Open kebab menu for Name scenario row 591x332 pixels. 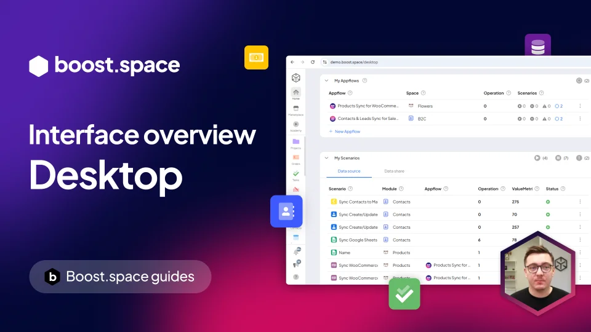580,253
